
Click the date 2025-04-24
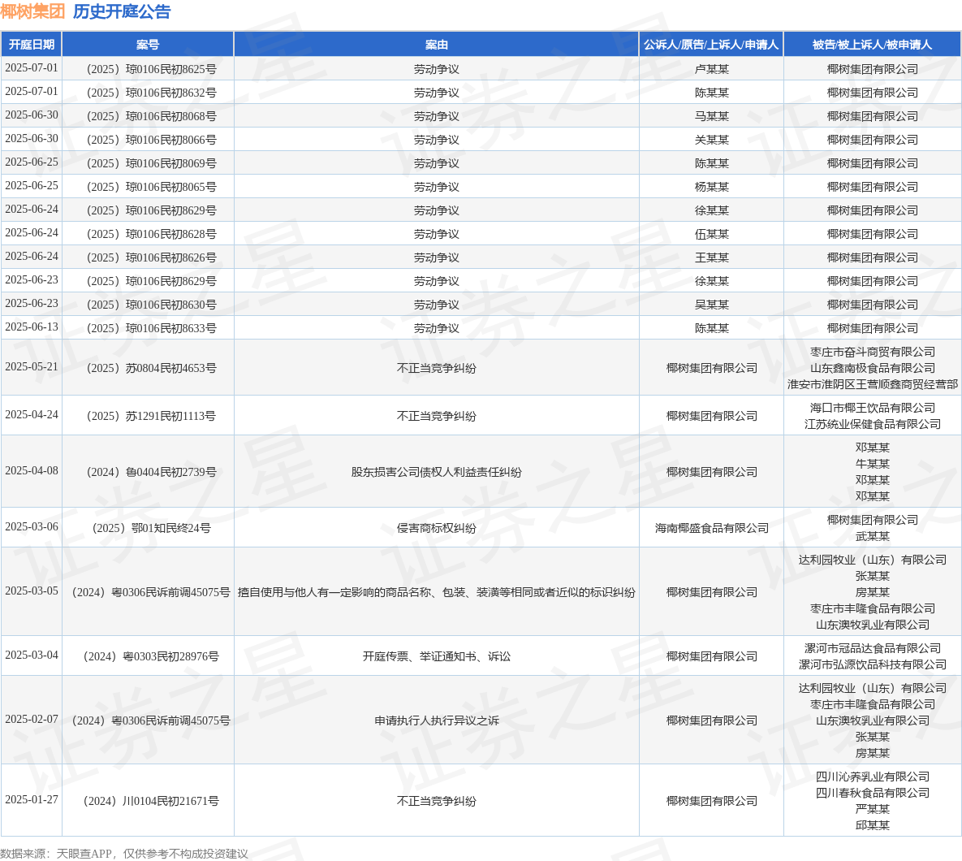pos(32,414)
